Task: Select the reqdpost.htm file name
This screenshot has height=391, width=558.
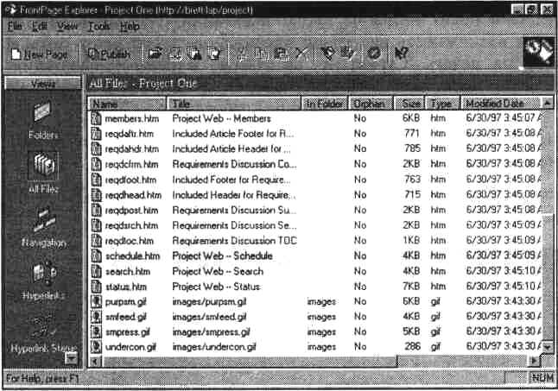Action: [131, 211]
